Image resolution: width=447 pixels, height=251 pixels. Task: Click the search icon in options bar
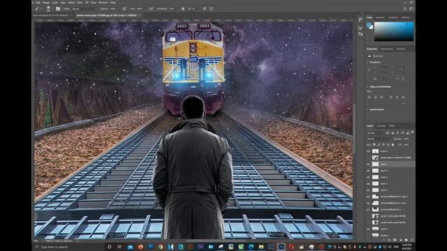click(x=405, y=9)
